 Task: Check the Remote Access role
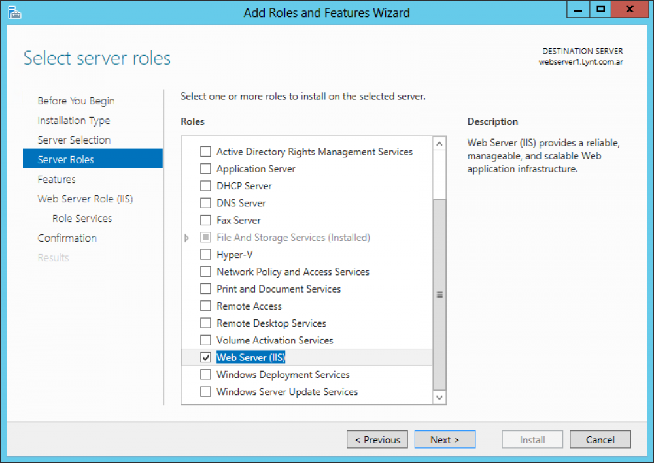pos(205,306)
